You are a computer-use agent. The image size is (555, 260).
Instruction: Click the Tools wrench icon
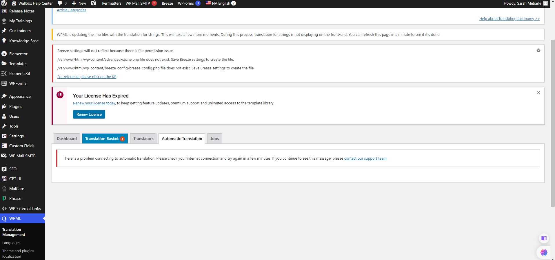click(4, 126)
